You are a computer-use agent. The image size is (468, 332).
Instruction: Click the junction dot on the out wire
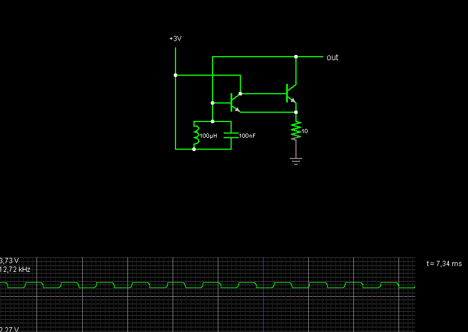click(x=296, y=57)
